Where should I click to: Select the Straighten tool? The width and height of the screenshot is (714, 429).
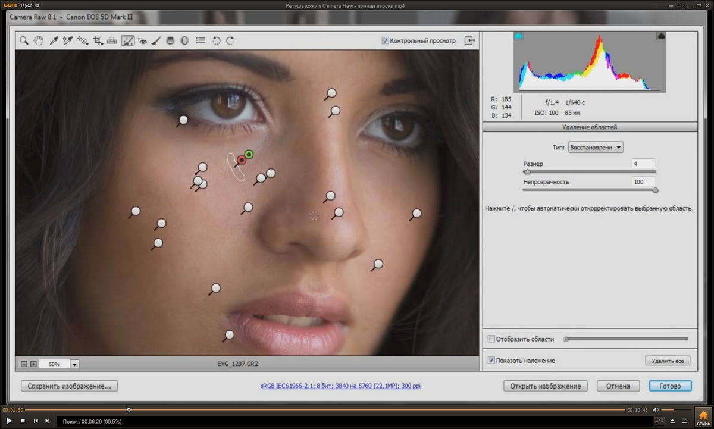112,40
